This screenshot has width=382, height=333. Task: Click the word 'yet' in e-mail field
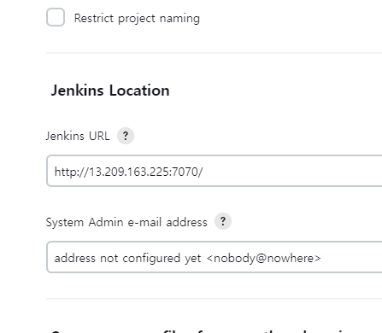[x=193, y=259]
